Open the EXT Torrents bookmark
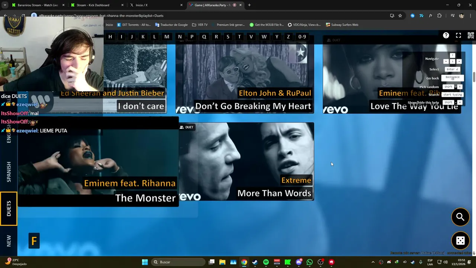 click(134, 25)
